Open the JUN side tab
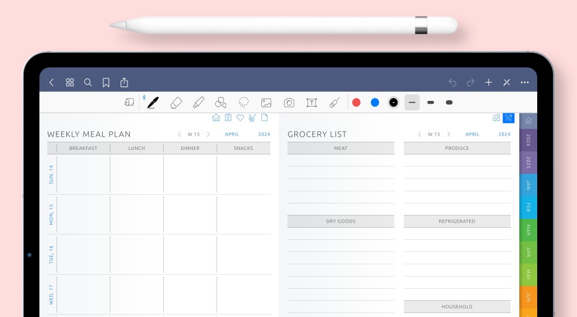Screen dimensions: 577x317 (x=529, y=297)
